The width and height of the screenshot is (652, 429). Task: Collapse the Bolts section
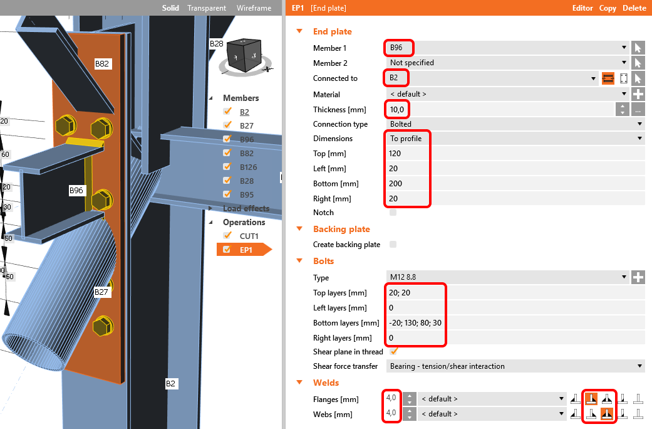pyautogui.click(x=299, y=261)
